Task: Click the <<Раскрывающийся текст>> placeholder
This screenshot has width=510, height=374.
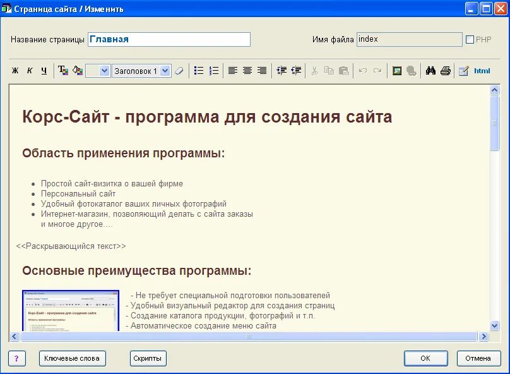Action: [71, 246]
